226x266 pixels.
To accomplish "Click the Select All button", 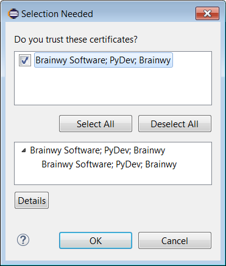I will (96, 124).
